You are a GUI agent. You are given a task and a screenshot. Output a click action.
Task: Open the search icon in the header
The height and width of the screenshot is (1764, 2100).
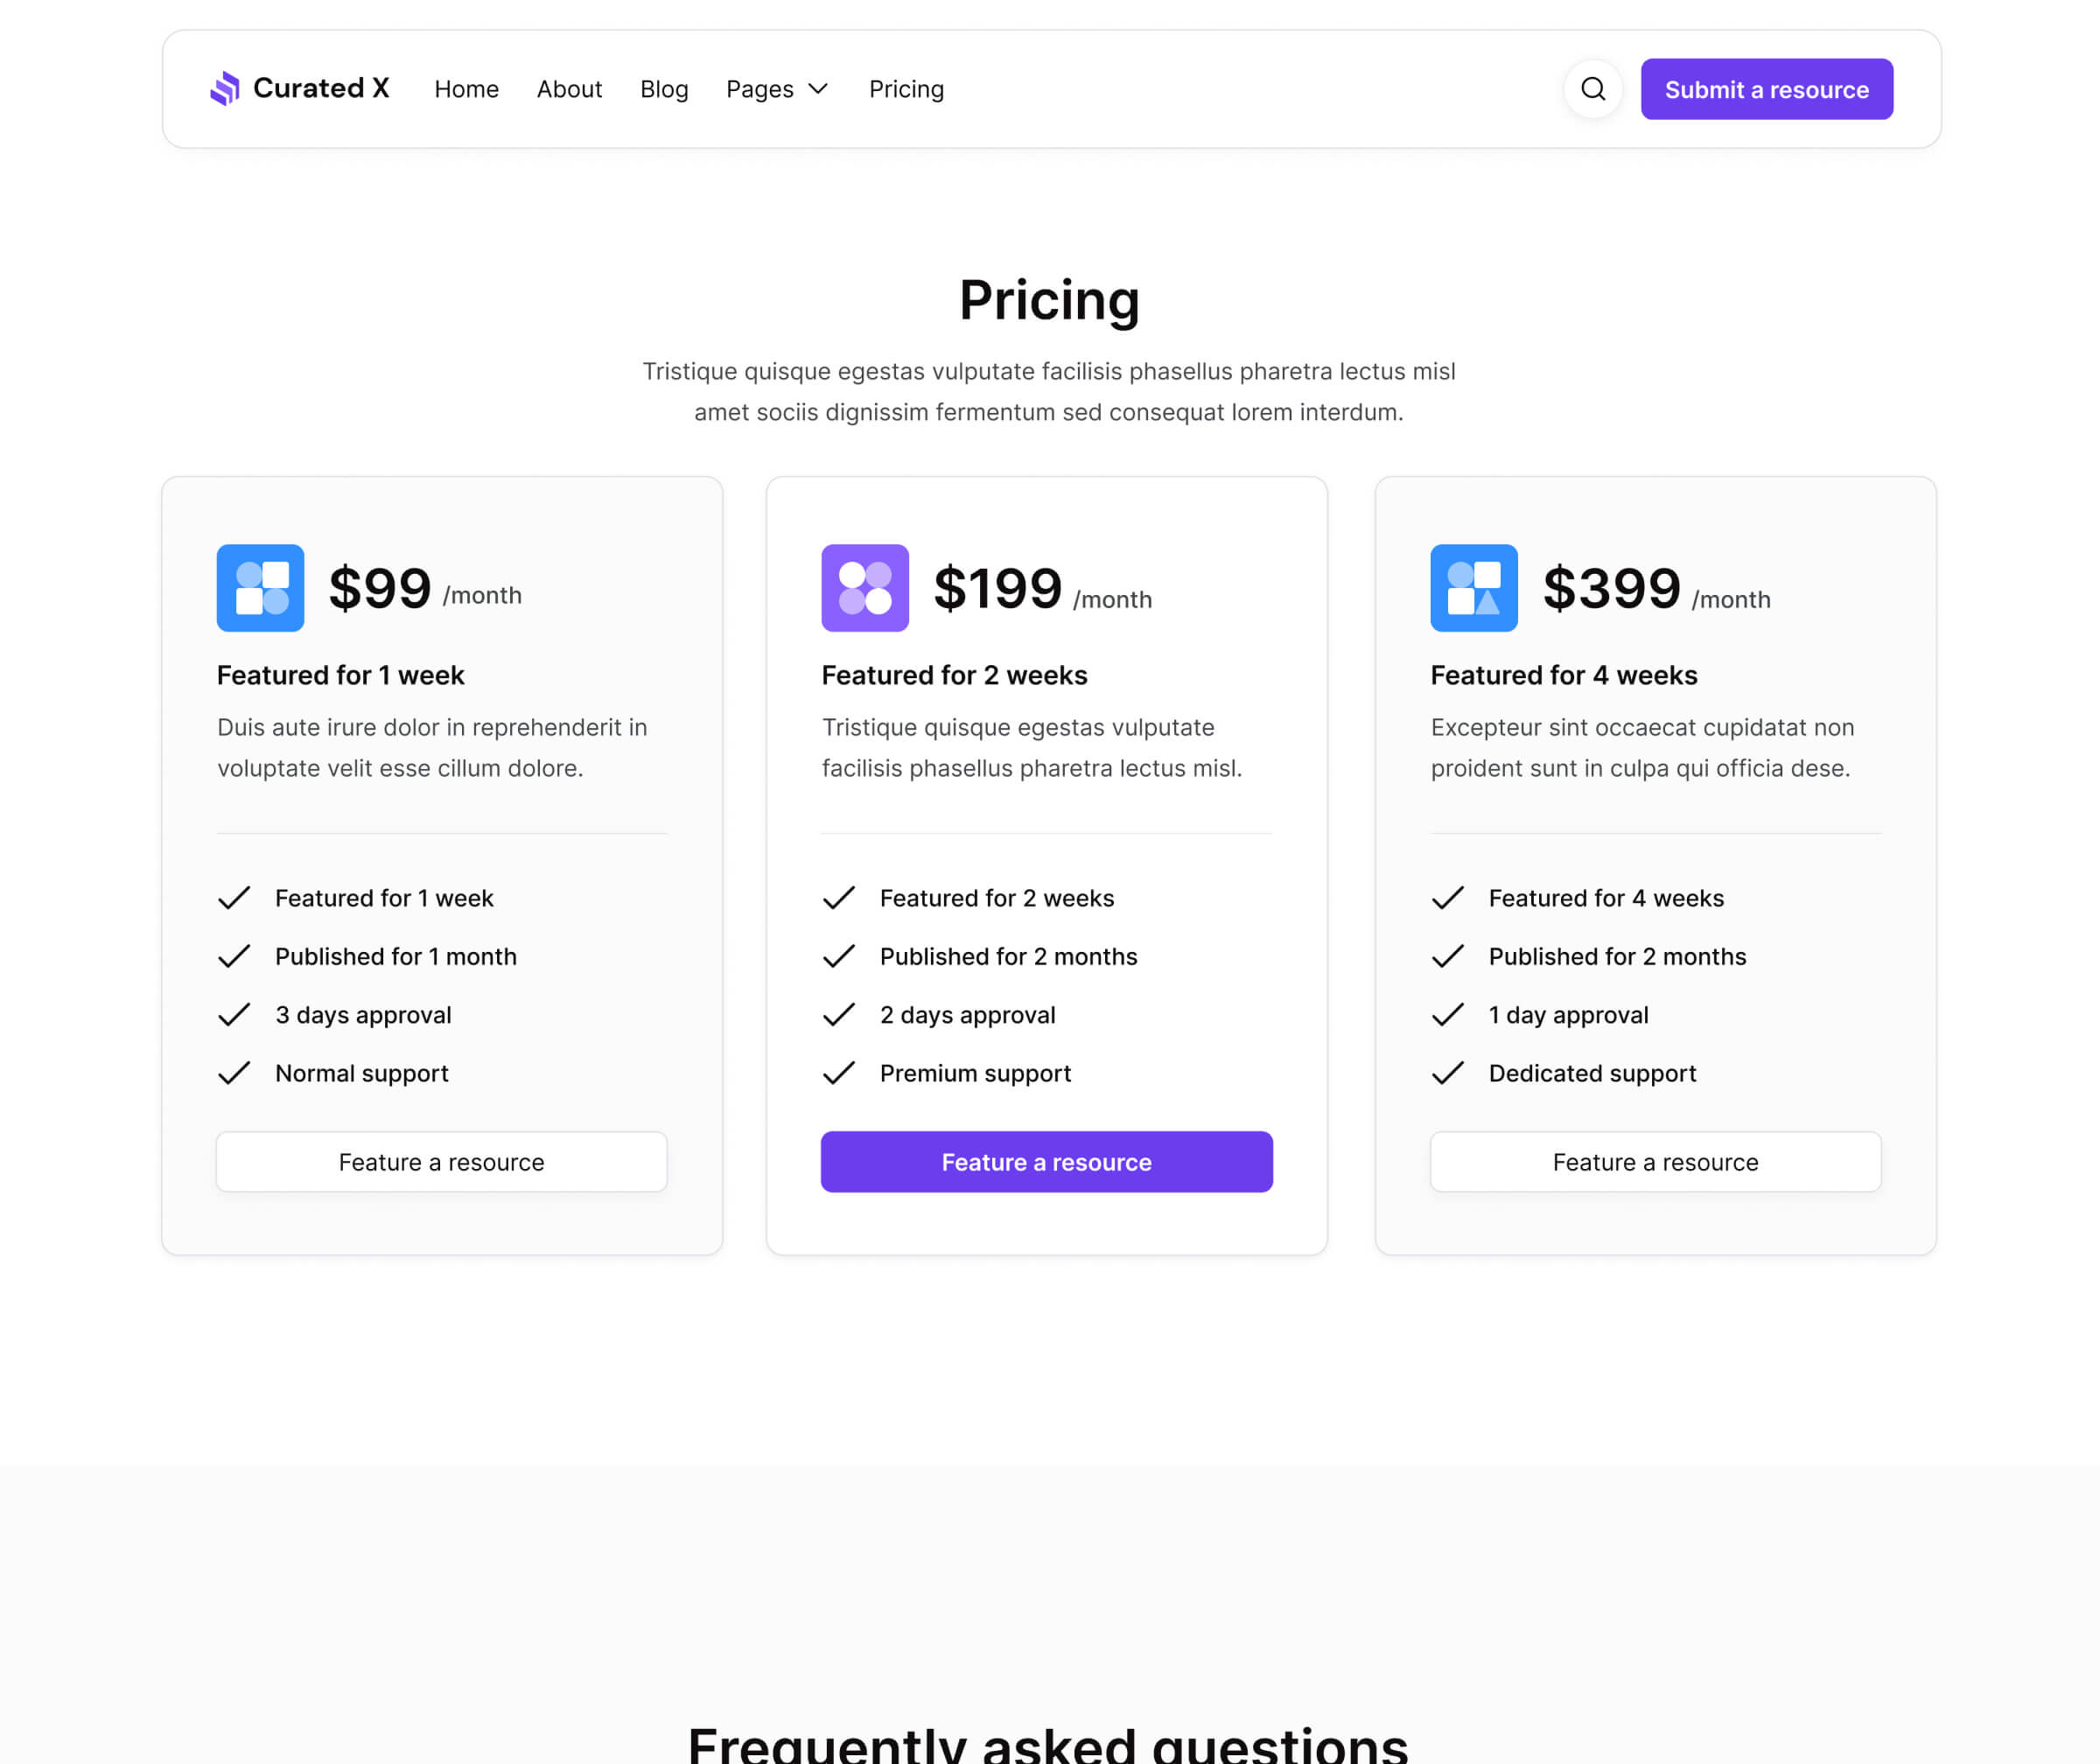[x=1593, y=89]
